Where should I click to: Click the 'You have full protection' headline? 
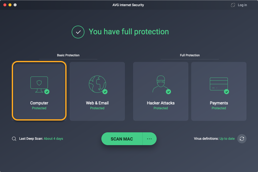[129, 31]
